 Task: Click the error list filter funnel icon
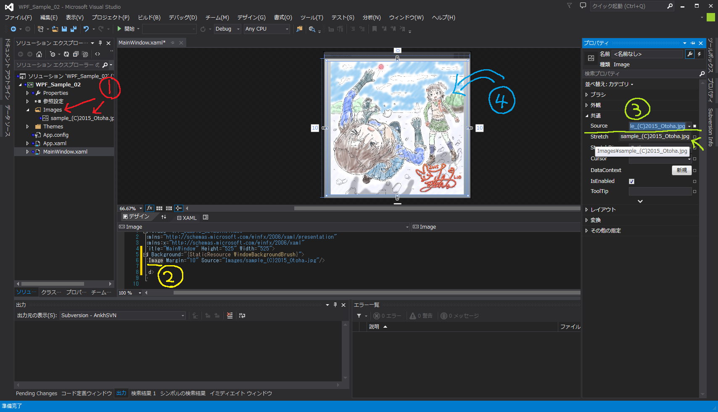point(359,316)
